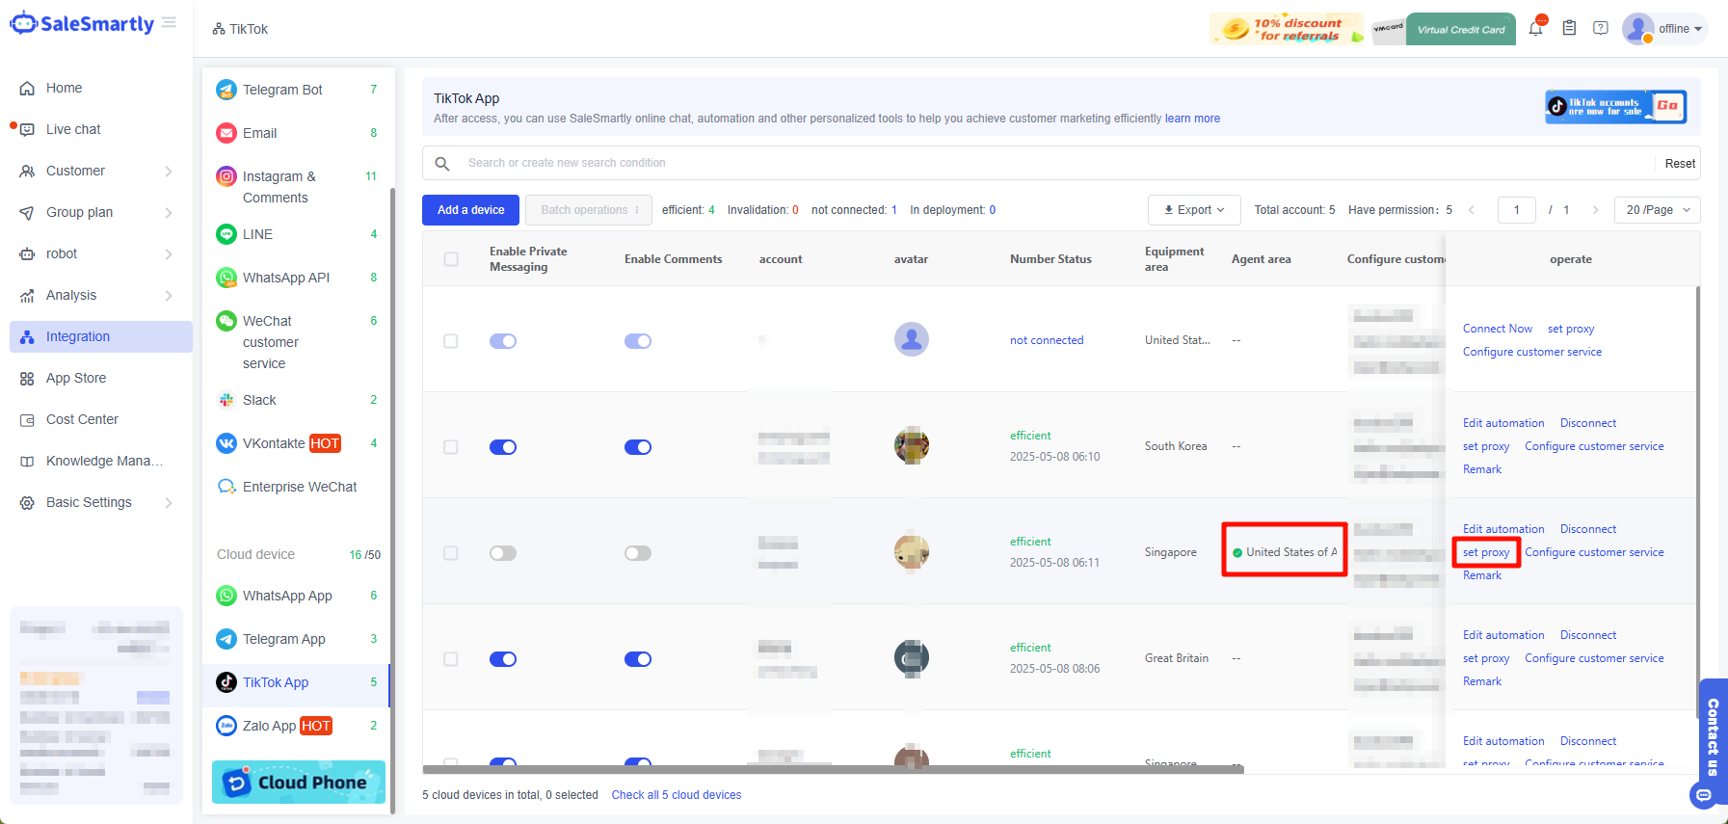The image size is (1728, 824).
Task: Collapse the sidebar with the hamburger icon
Action: tap(170, 23)
